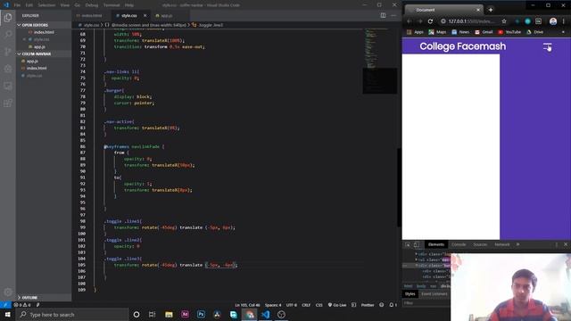571x321 pixels.
Task: Open the Explorer view in the activity bar
Action: click(x=8, y=18)
